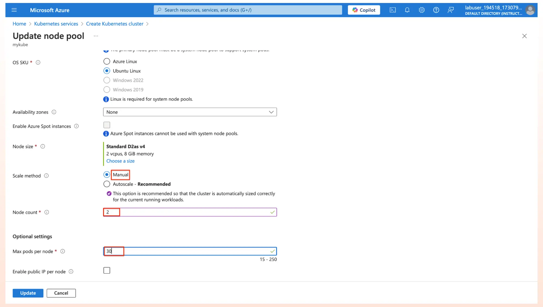543x307 pixels.
Task: Toggle the Azure Spot instances checkbox
Action: 107,125
